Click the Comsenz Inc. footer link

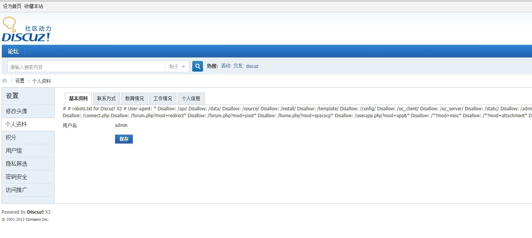[x=37, y=219]
